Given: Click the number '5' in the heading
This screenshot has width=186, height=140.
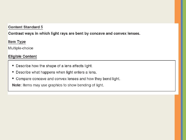Looking at the screenshot, I should (x=42, y=27).
